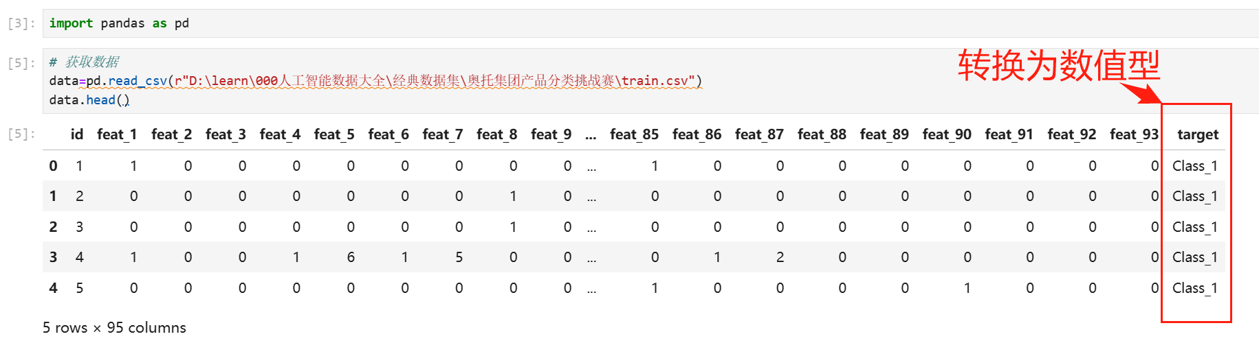1259x343 pixels.
Task: Click the feat_93 column header
Action: (x=1134, y=134)
